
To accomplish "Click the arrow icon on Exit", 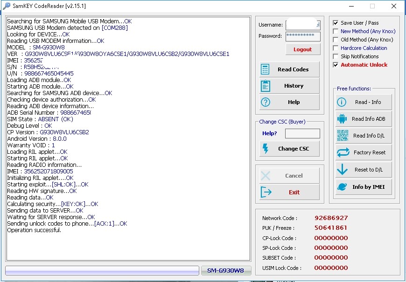I will pos(266,192).
